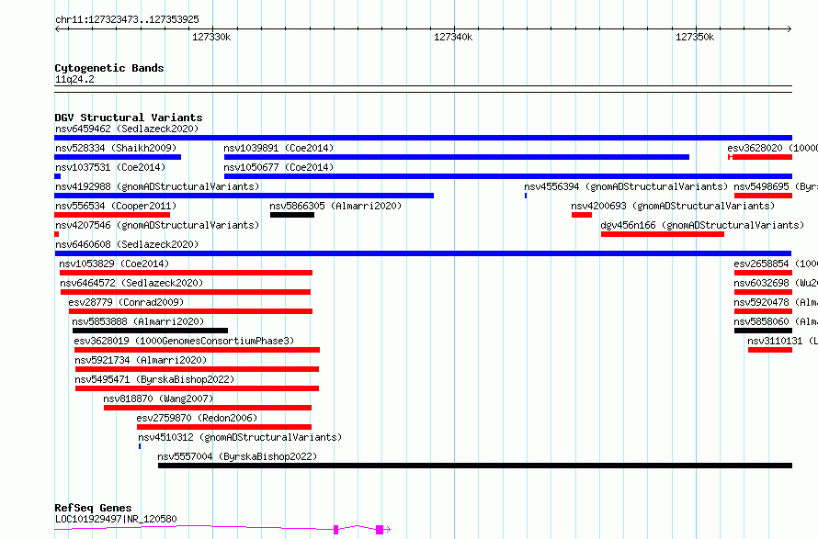Open esv2759870 (Redon2006) label
Screen dimensions: 818x539
197,418
